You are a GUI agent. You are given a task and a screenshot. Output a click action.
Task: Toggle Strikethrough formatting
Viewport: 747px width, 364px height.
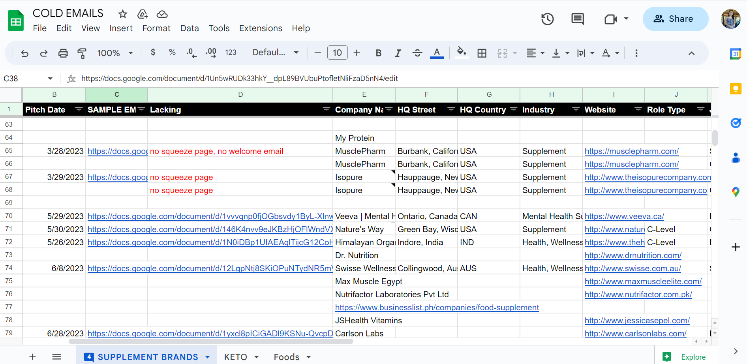pyautogui.click(x=417, y=53)
